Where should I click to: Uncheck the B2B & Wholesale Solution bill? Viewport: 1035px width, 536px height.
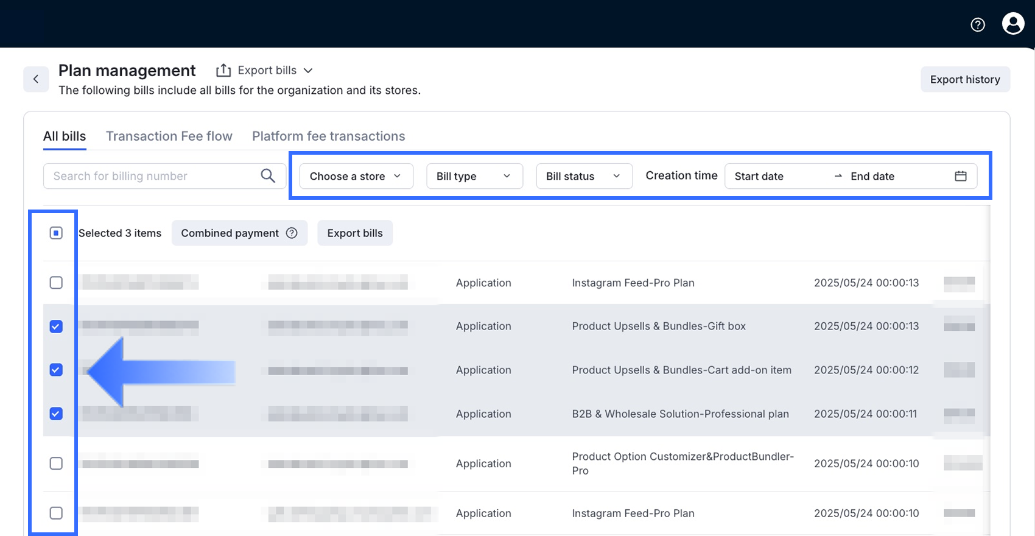coord(56,414)
